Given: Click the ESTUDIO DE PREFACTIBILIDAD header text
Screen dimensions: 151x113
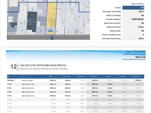Looking at the screenshot, I should 134,55.
